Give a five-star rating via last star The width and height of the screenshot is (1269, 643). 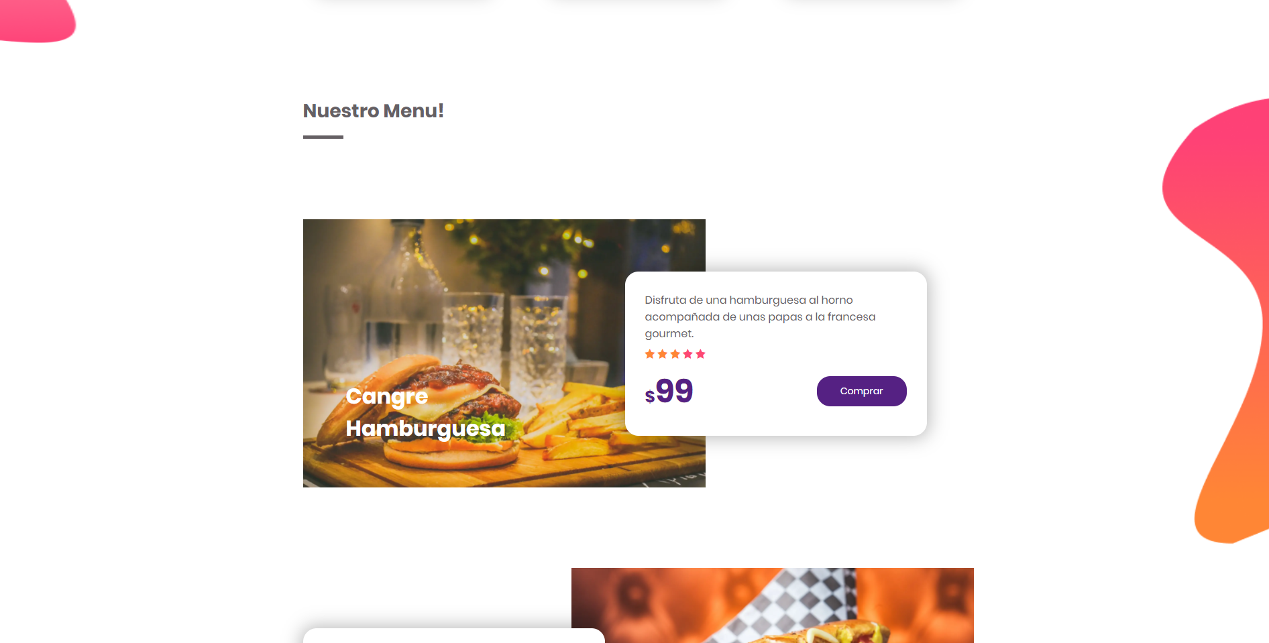coord(700,354)
